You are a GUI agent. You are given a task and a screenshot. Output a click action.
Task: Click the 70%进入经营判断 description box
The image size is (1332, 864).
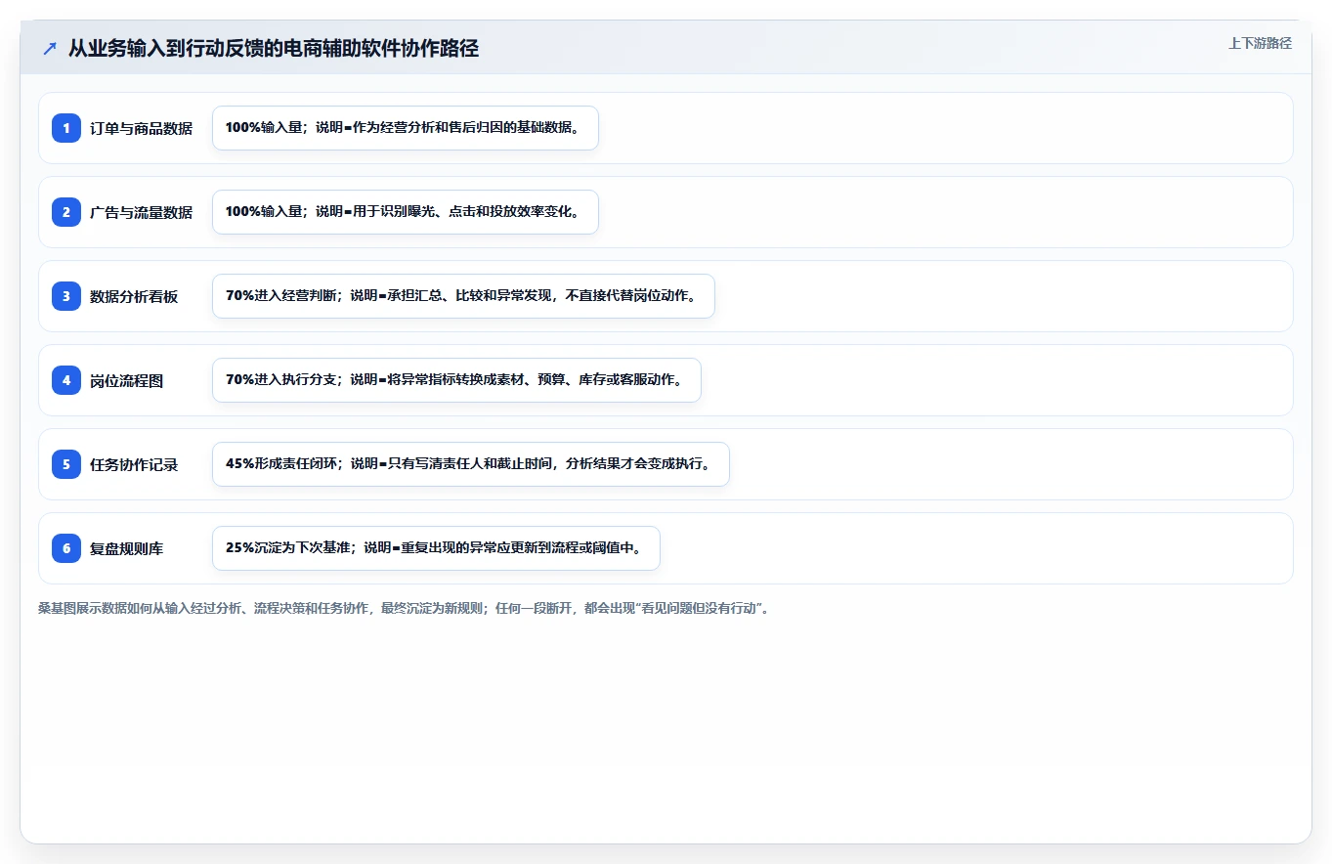[x=463, y=296]
